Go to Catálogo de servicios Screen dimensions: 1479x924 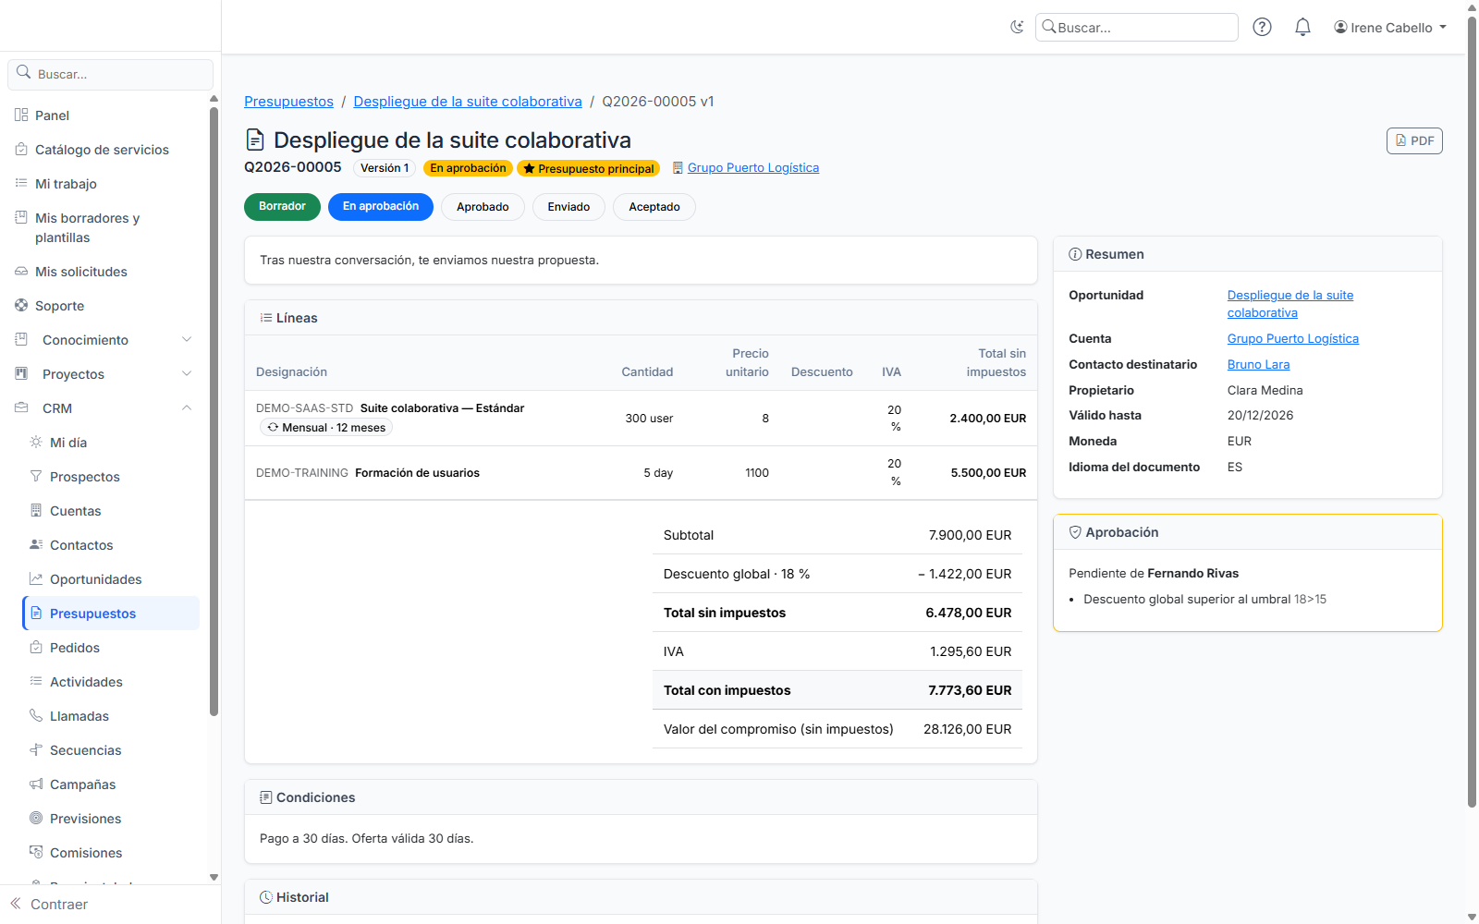click(x=104, y=150)
